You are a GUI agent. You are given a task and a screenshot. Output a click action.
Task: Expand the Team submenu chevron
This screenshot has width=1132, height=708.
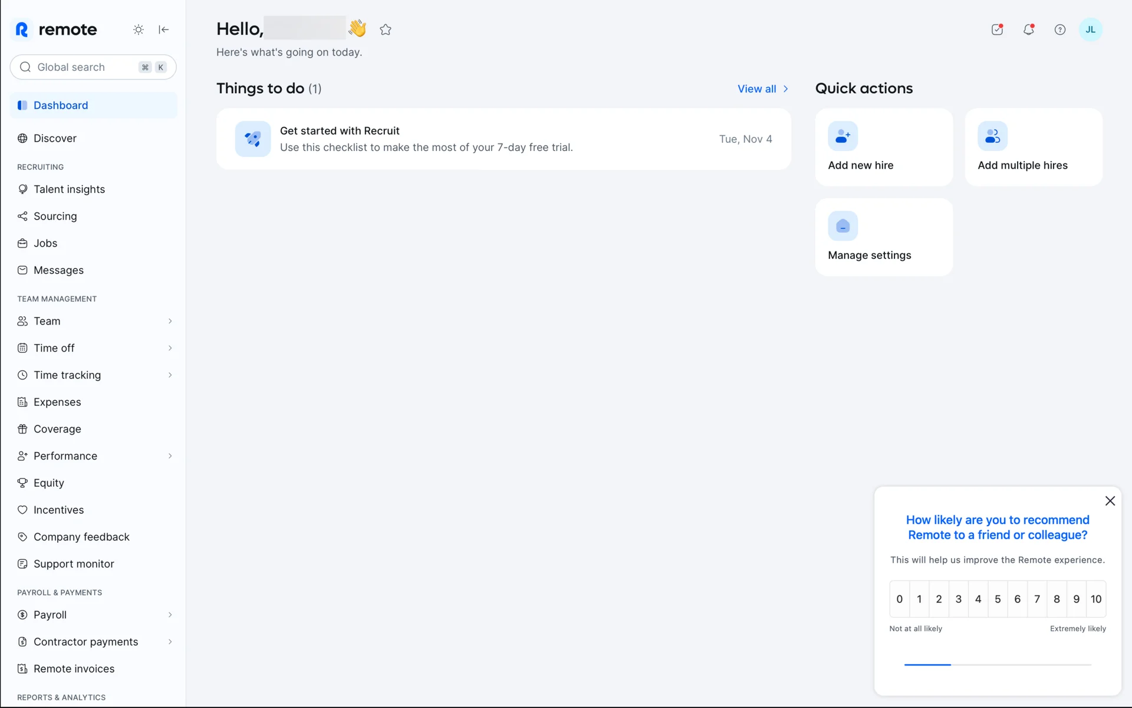(x=170, y=321)
